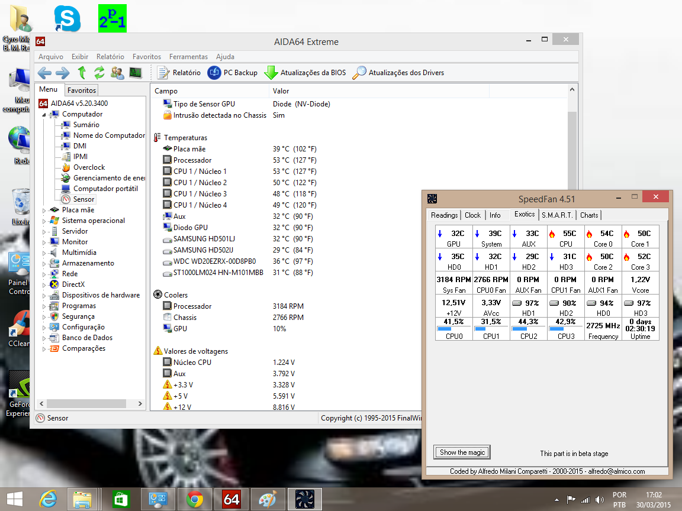Open SpeedFan Readings tab
The image size is (682, 511).
444,215
